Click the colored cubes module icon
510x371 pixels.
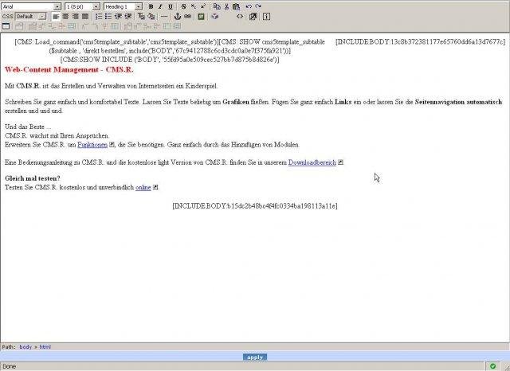(214, 16)
